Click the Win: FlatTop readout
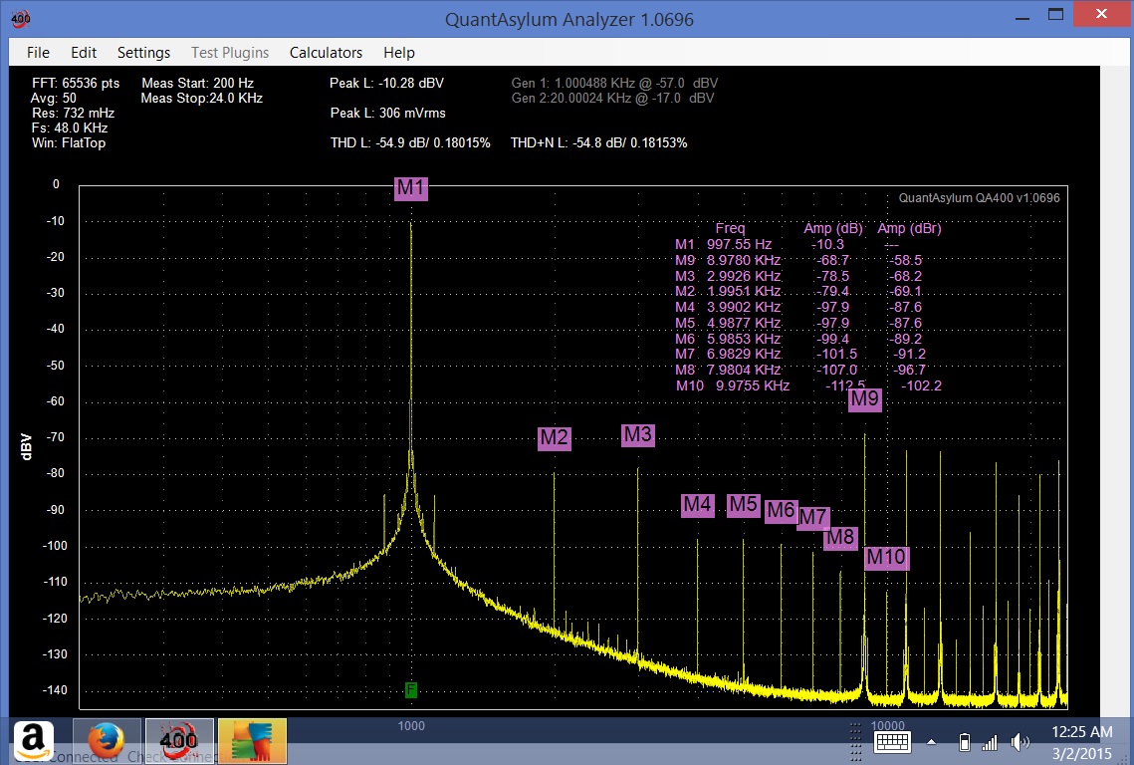The width and height of the screenshot is (1134, 765). click(69, 142)
